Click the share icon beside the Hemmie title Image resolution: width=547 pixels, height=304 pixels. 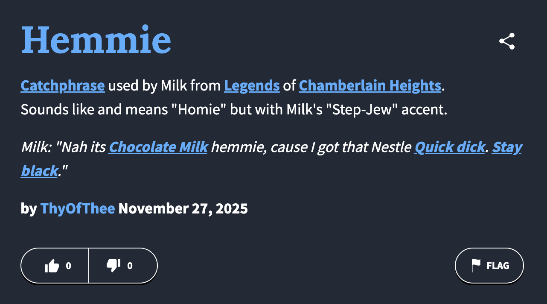point(507,41)
